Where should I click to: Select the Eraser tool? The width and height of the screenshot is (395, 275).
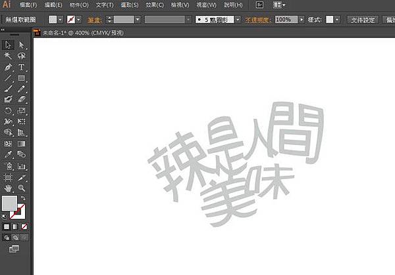pos(22,99)
